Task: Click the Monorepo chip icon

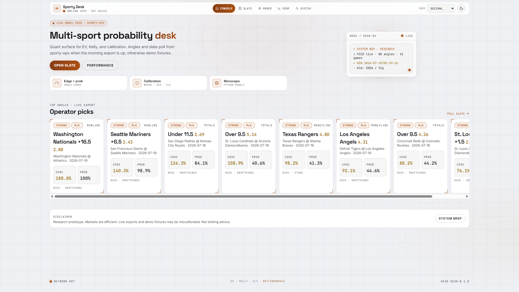Action: pyautogui.click(x=217, y=83)
